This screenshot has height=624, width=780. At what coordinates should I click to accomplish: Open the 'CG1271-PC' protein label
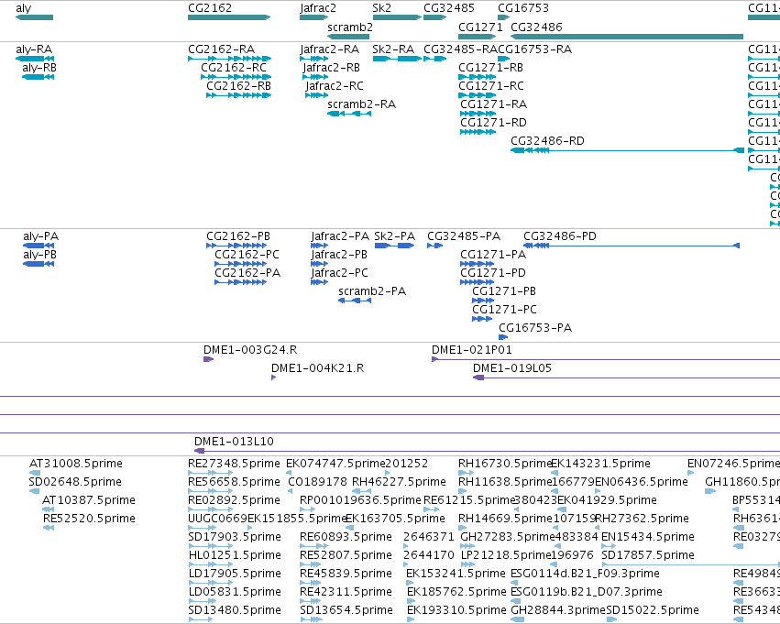pos(504,310)
